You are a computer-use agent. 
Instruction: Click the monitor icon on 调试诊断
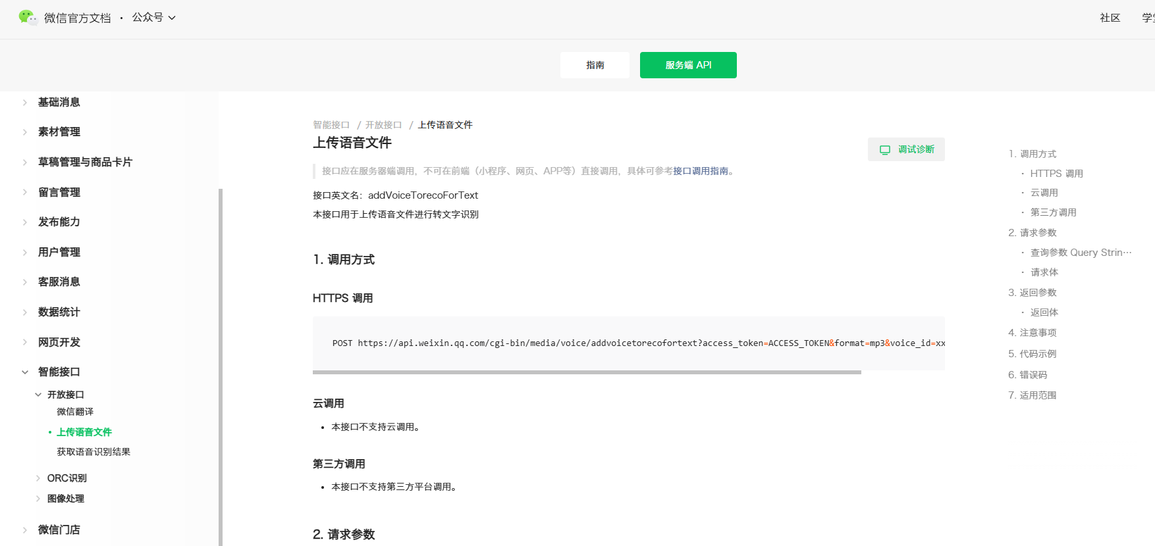(885, 150)
